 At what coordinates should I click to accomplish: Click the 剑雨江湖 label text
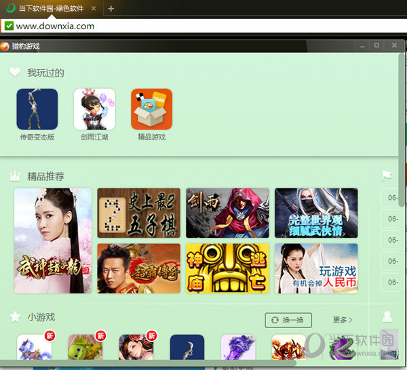(x=94, y=137)
